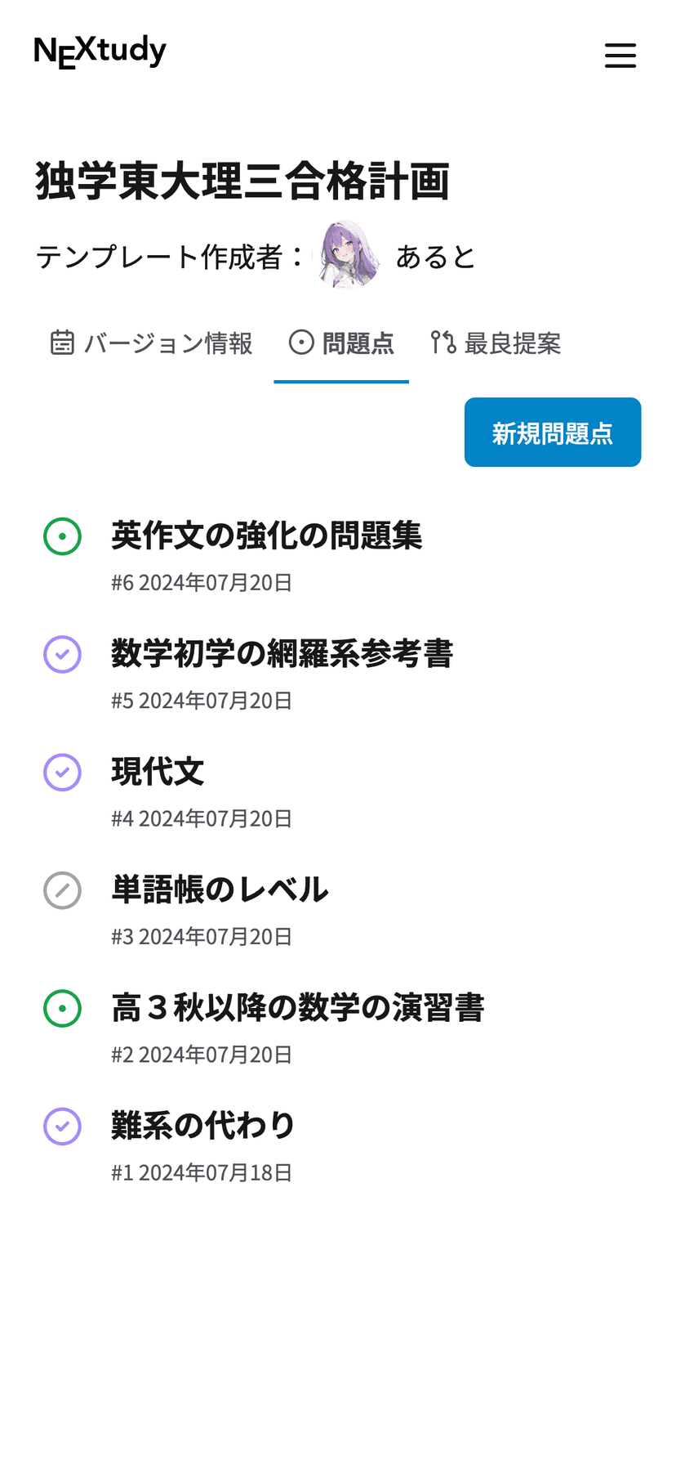Image resolution: width=676 pixels, height=1465 pixels.
Task: Click the purple check icon beside 現代文
Action: [x=62, y=772]
